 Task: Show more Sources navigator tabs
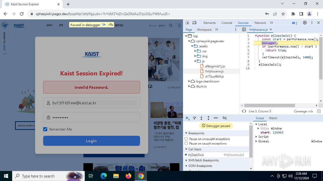(217, 29)
